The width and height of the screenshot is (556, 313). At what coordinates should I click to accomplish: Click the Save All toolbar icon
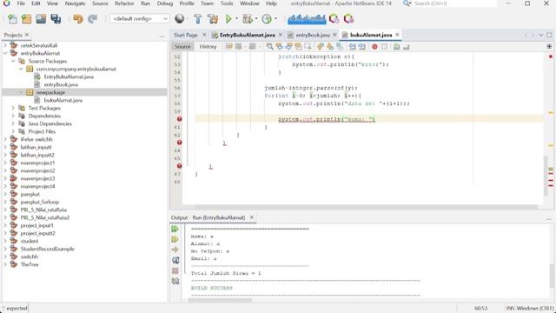click(x=56, y=19)
